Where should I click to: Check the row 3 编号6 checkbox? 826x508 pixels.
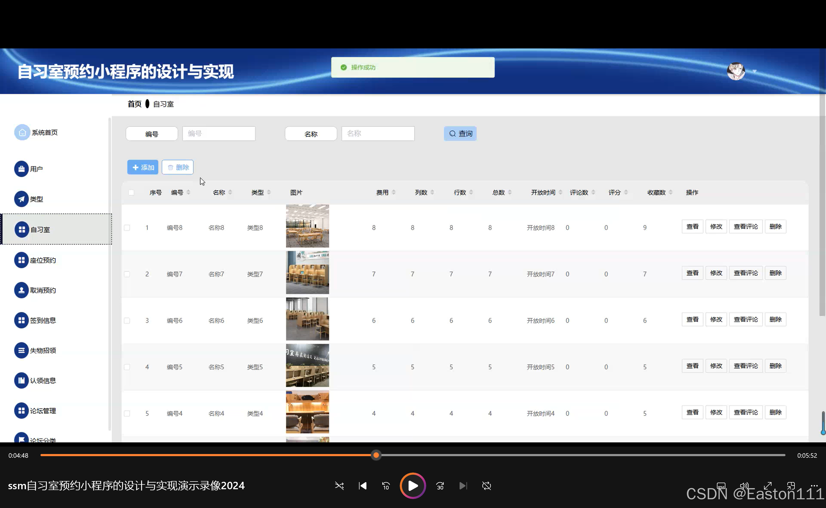[127, 320]
